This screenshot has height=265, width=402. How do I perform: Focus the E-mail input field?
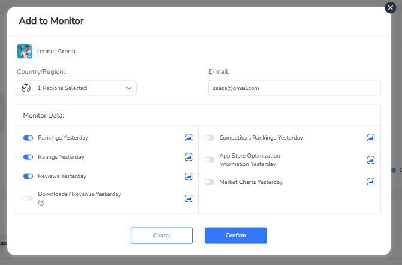click(295, 88)
